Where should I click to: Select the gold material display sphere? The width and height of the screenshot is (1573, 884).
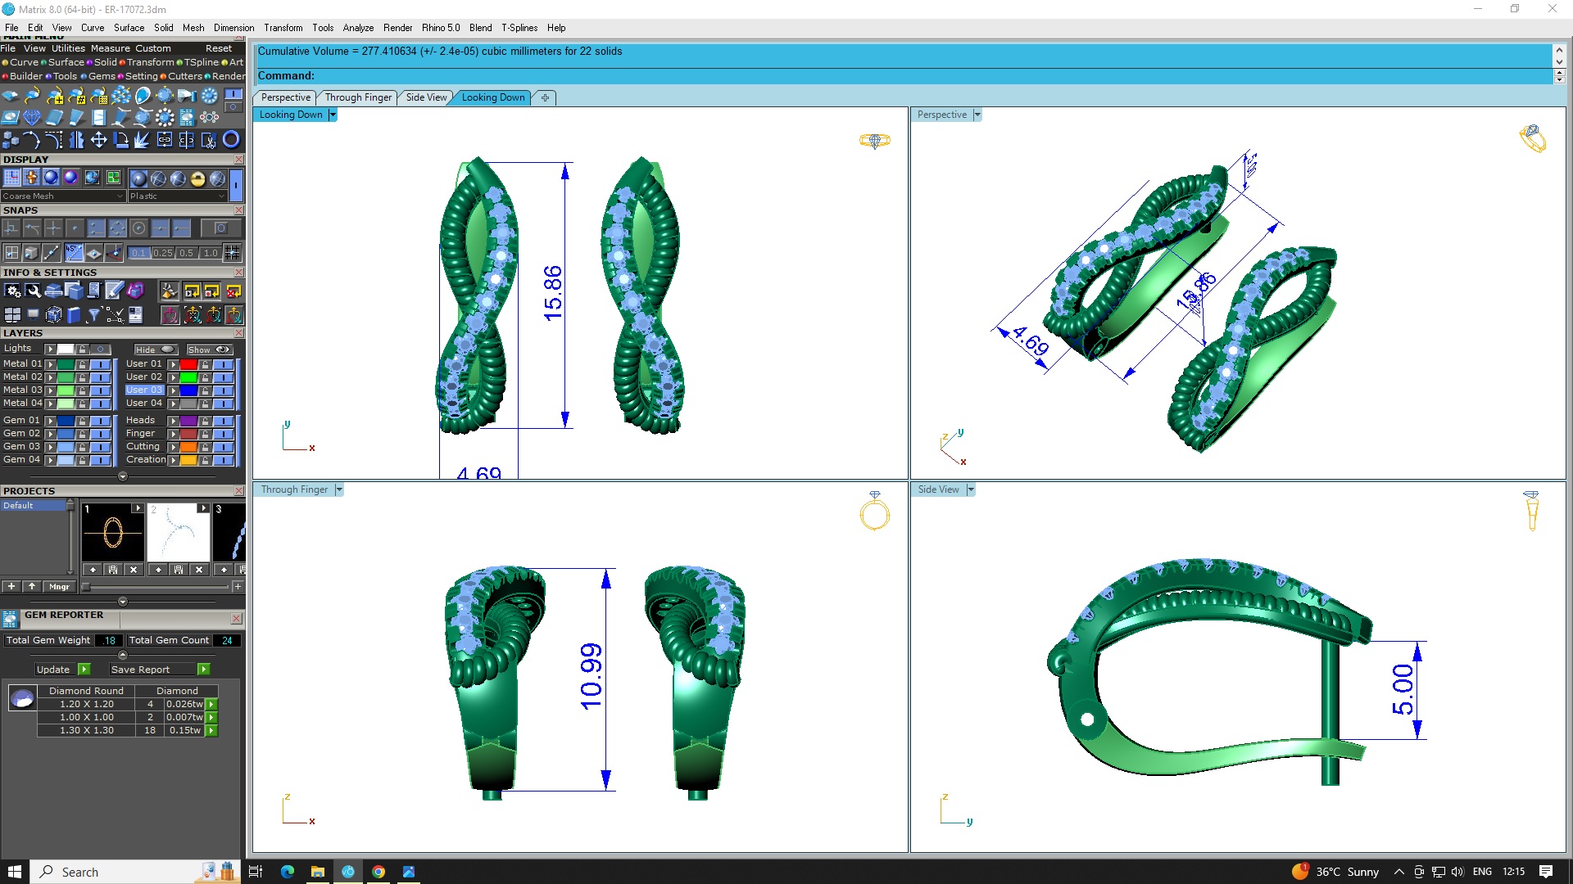197,178
